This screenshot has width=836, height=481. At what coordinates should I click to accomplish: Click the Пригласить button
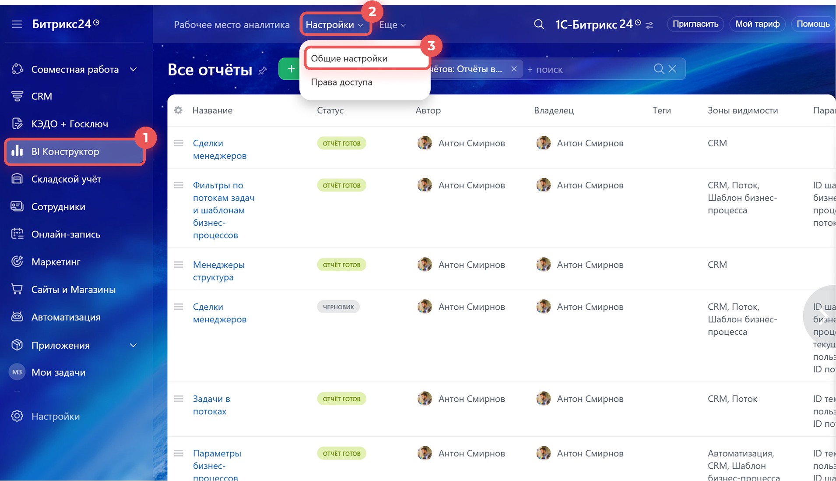pyautogui.click(x=695, y=24)
